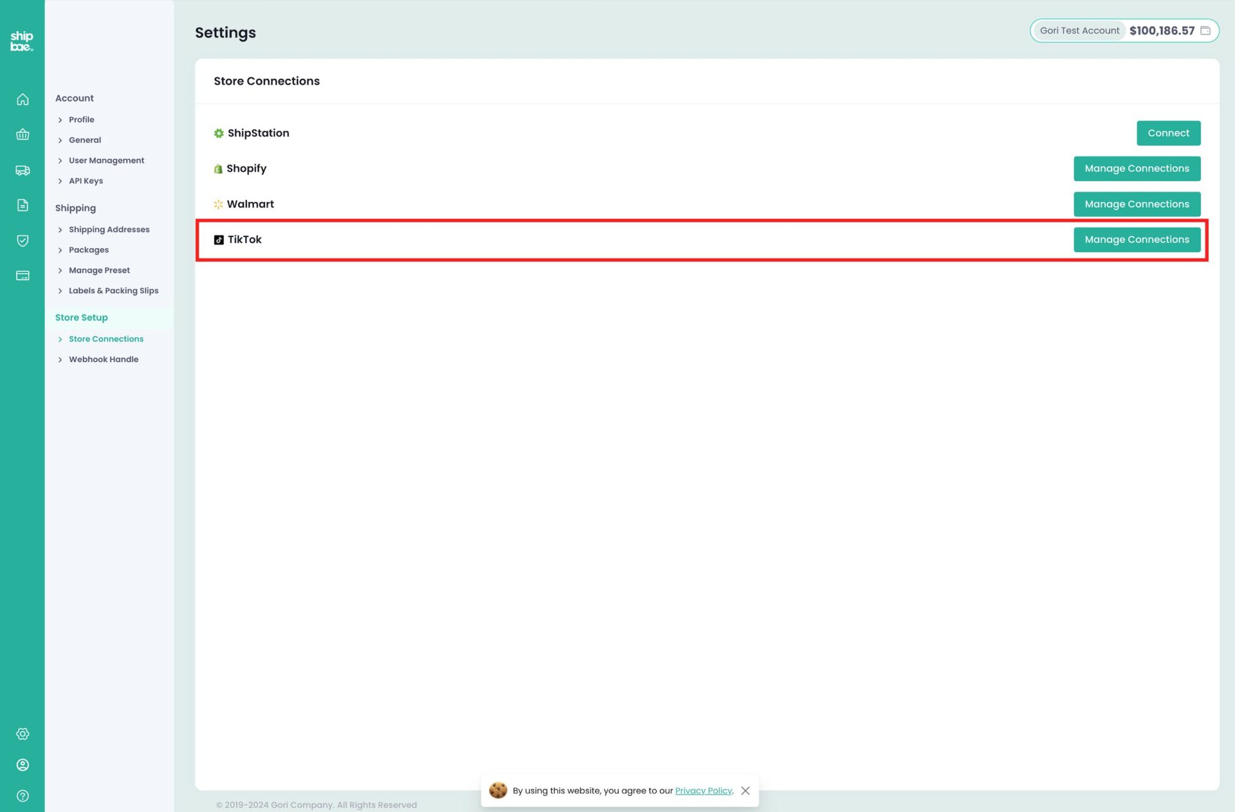
Task: Select Store Connections in sidebar
Action: coord(106,339)
